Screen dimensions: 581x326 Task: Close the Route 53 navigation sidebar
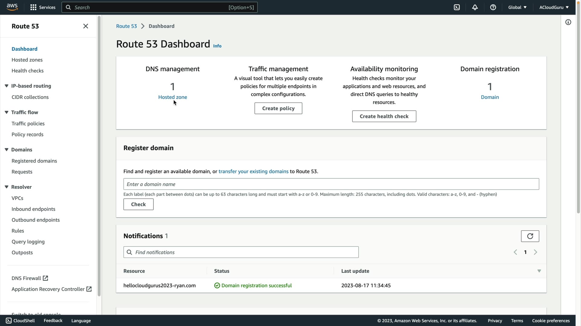(86, 26)
